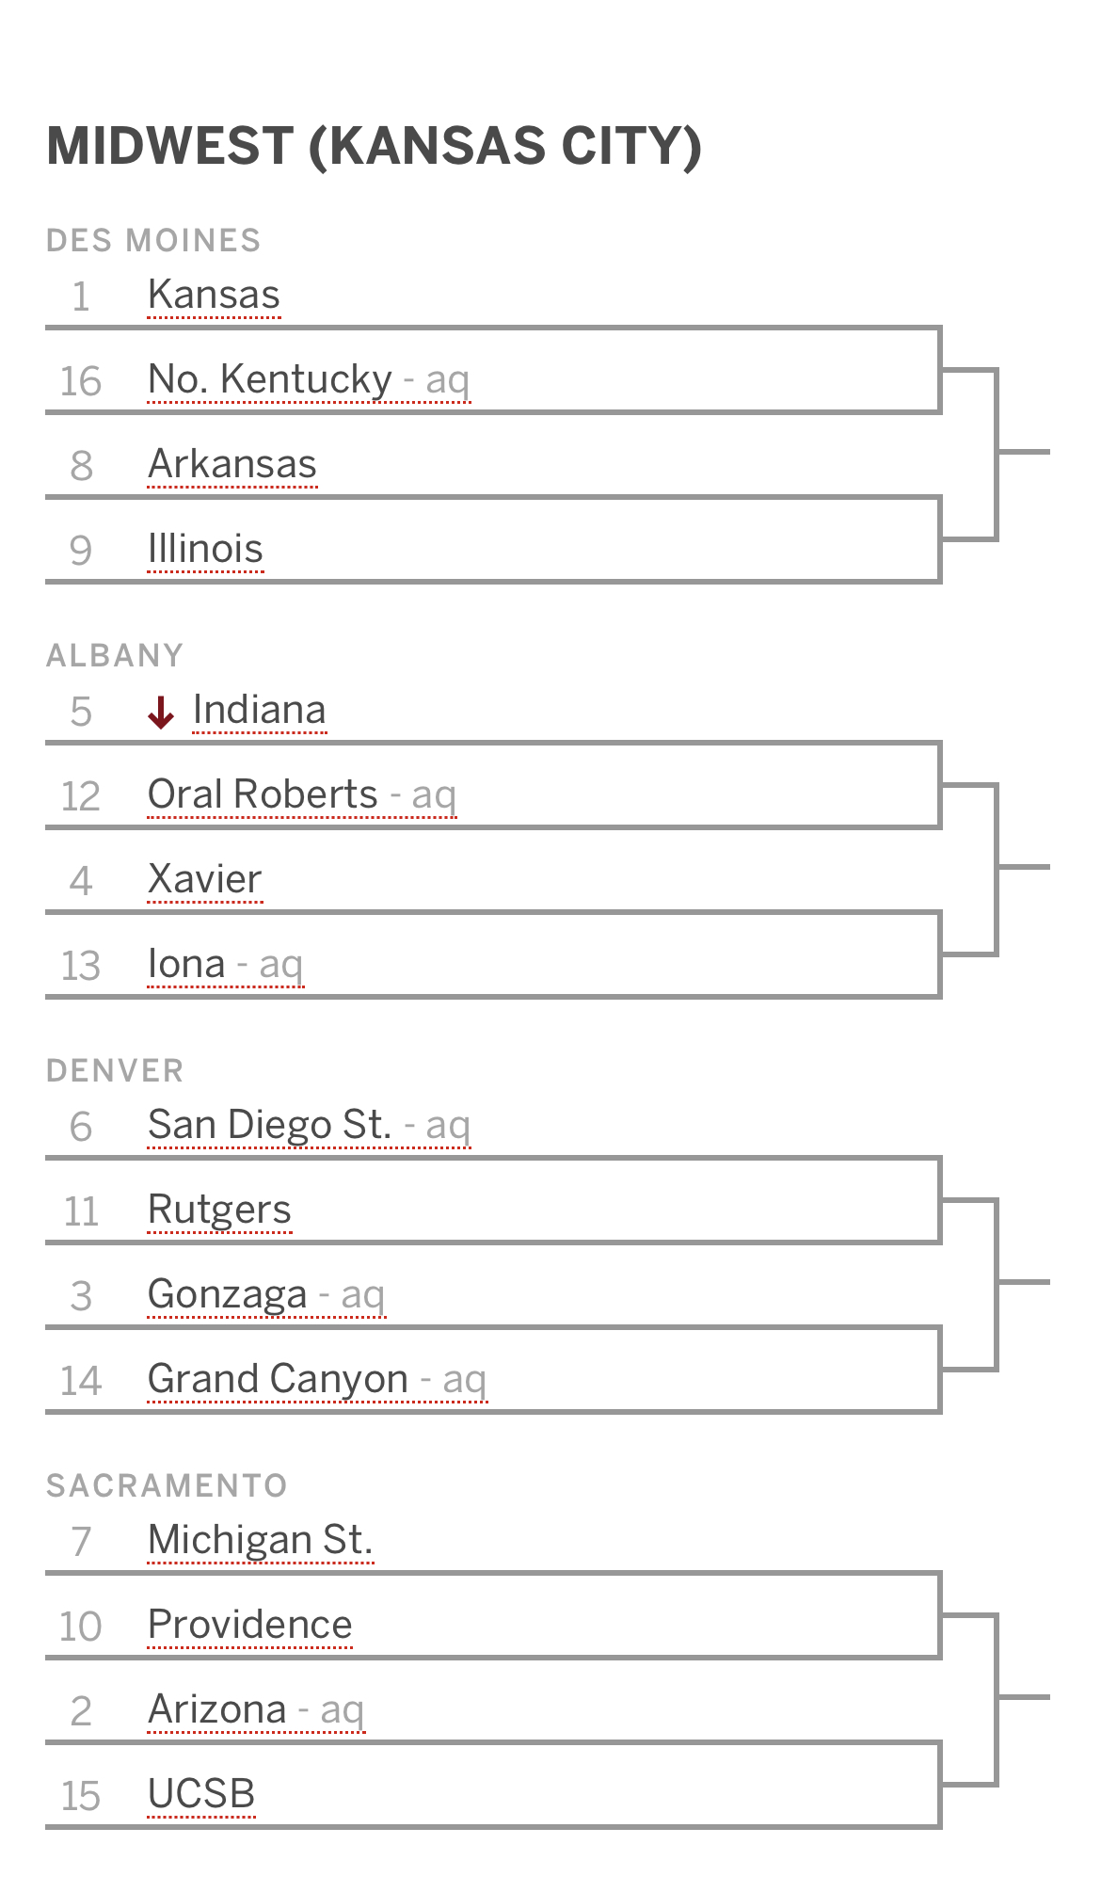This screenshot has height=1892, width=1101.
Task: Open the Providence team link
Action: point(250,1626)
